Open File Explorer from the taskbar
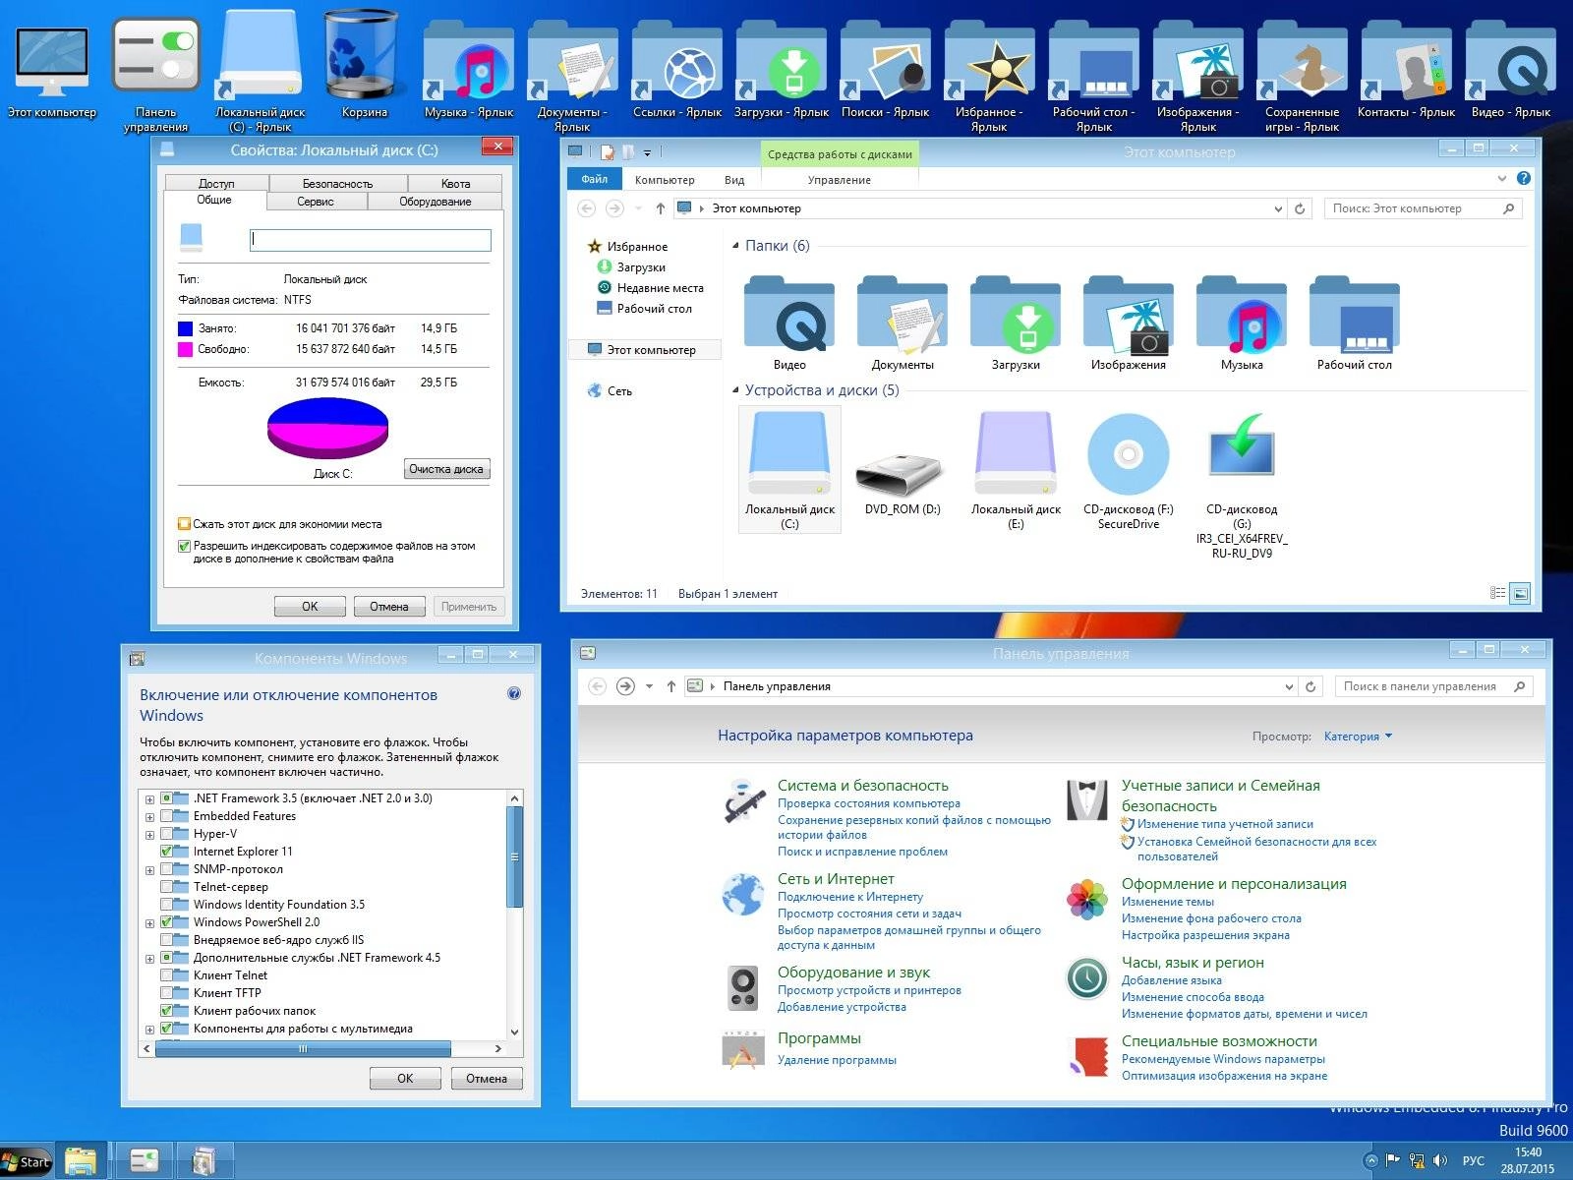This screenshot has width=1573, height=1180. 81,1161
